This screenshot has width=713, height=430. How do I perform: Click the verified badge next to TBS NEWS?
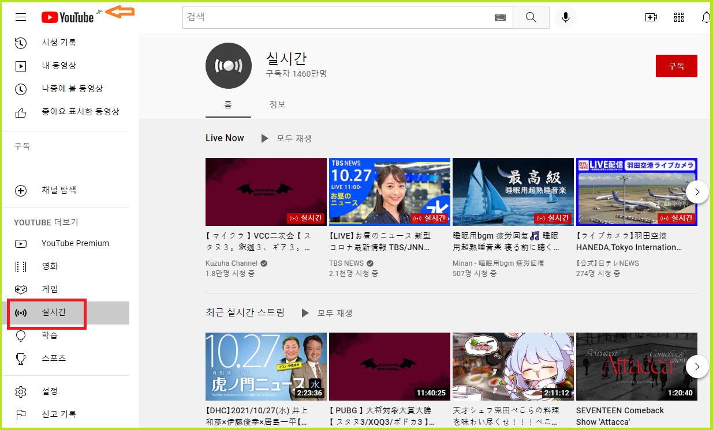(x=370, y=263)
